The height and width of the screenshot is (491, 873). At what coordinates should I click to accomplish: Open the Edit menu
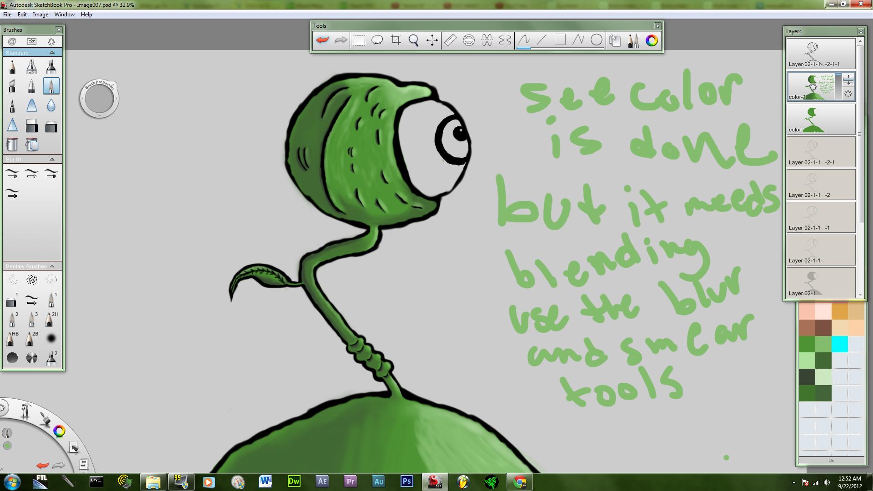pos(22,15)
